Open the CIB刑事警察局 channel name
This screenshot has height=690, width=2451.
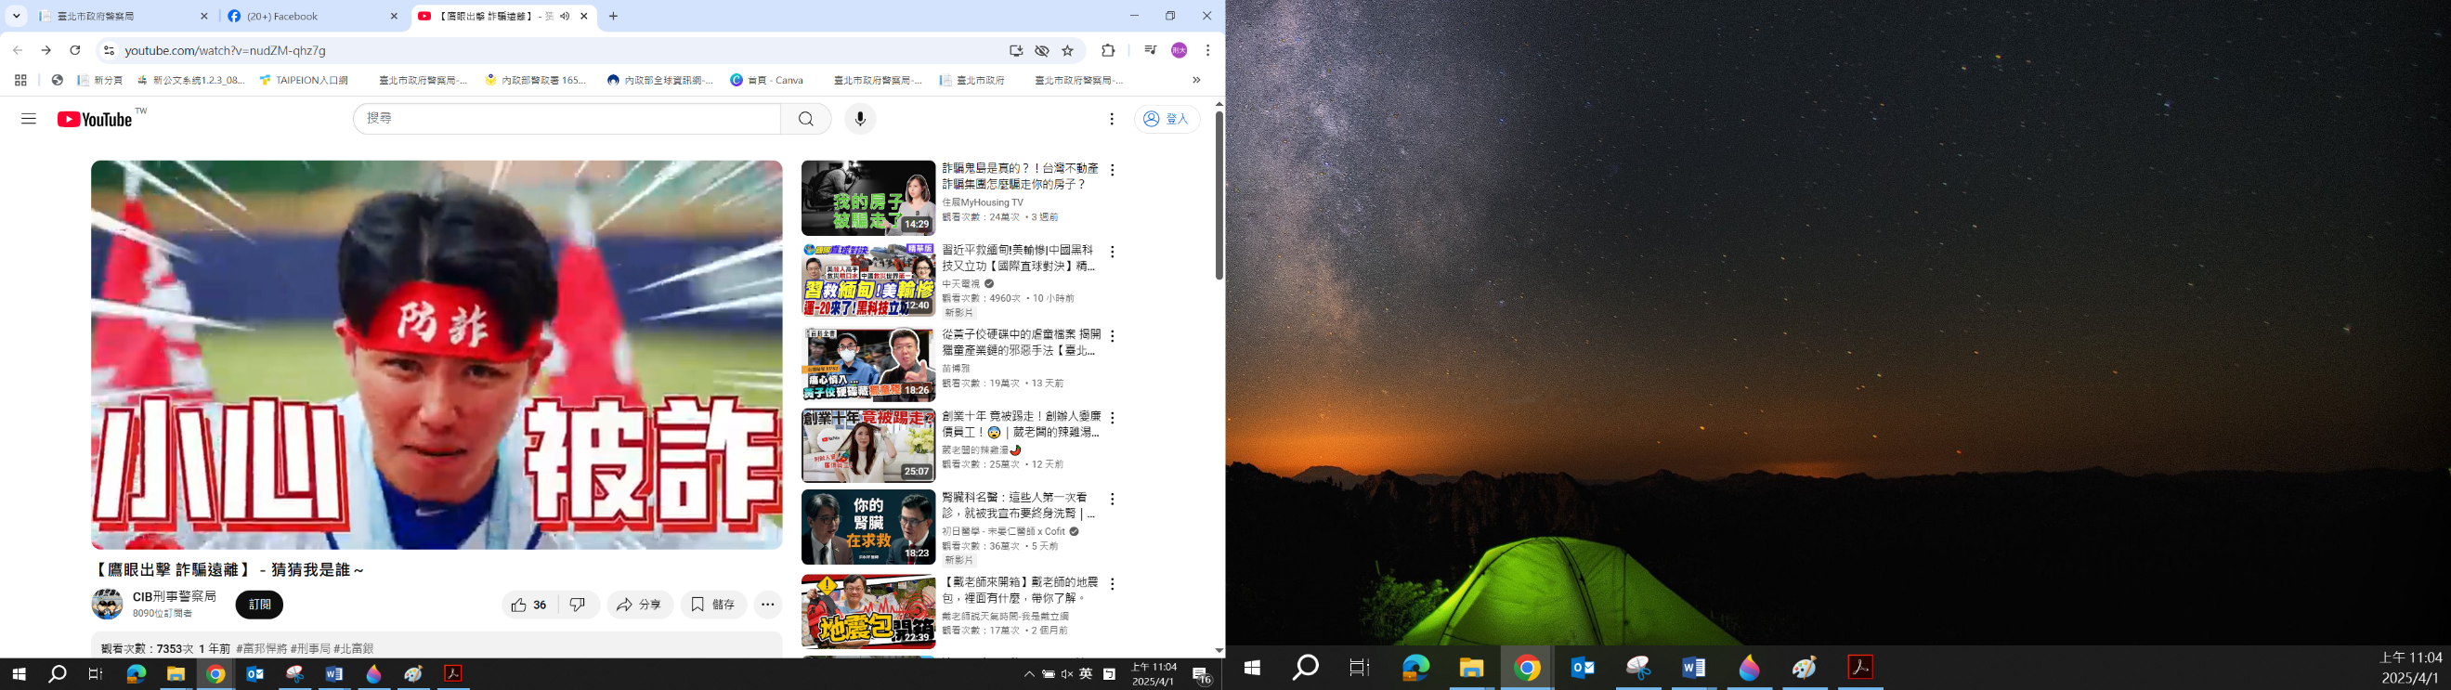pyautogui.click(x=174, y=597)
